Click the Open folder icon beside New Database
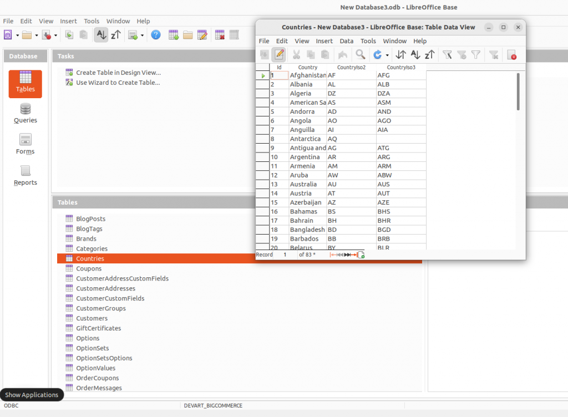 [27, 35]
